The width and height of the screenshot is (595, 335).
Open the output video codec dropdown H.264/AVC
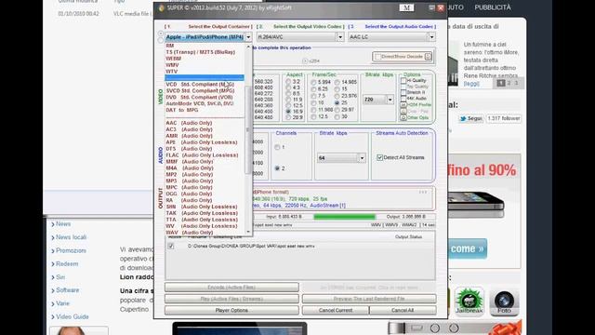(300, 37)
